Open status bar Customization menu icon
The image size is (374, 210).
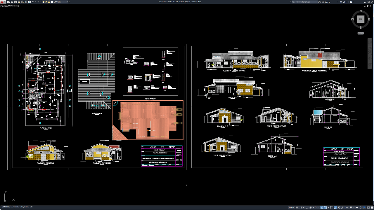click(x=372, y=207)
